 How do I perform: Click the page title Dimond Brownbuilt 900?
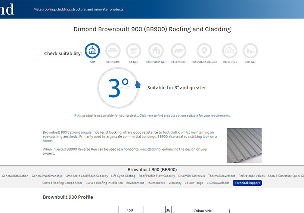click(x=152, y=29)
